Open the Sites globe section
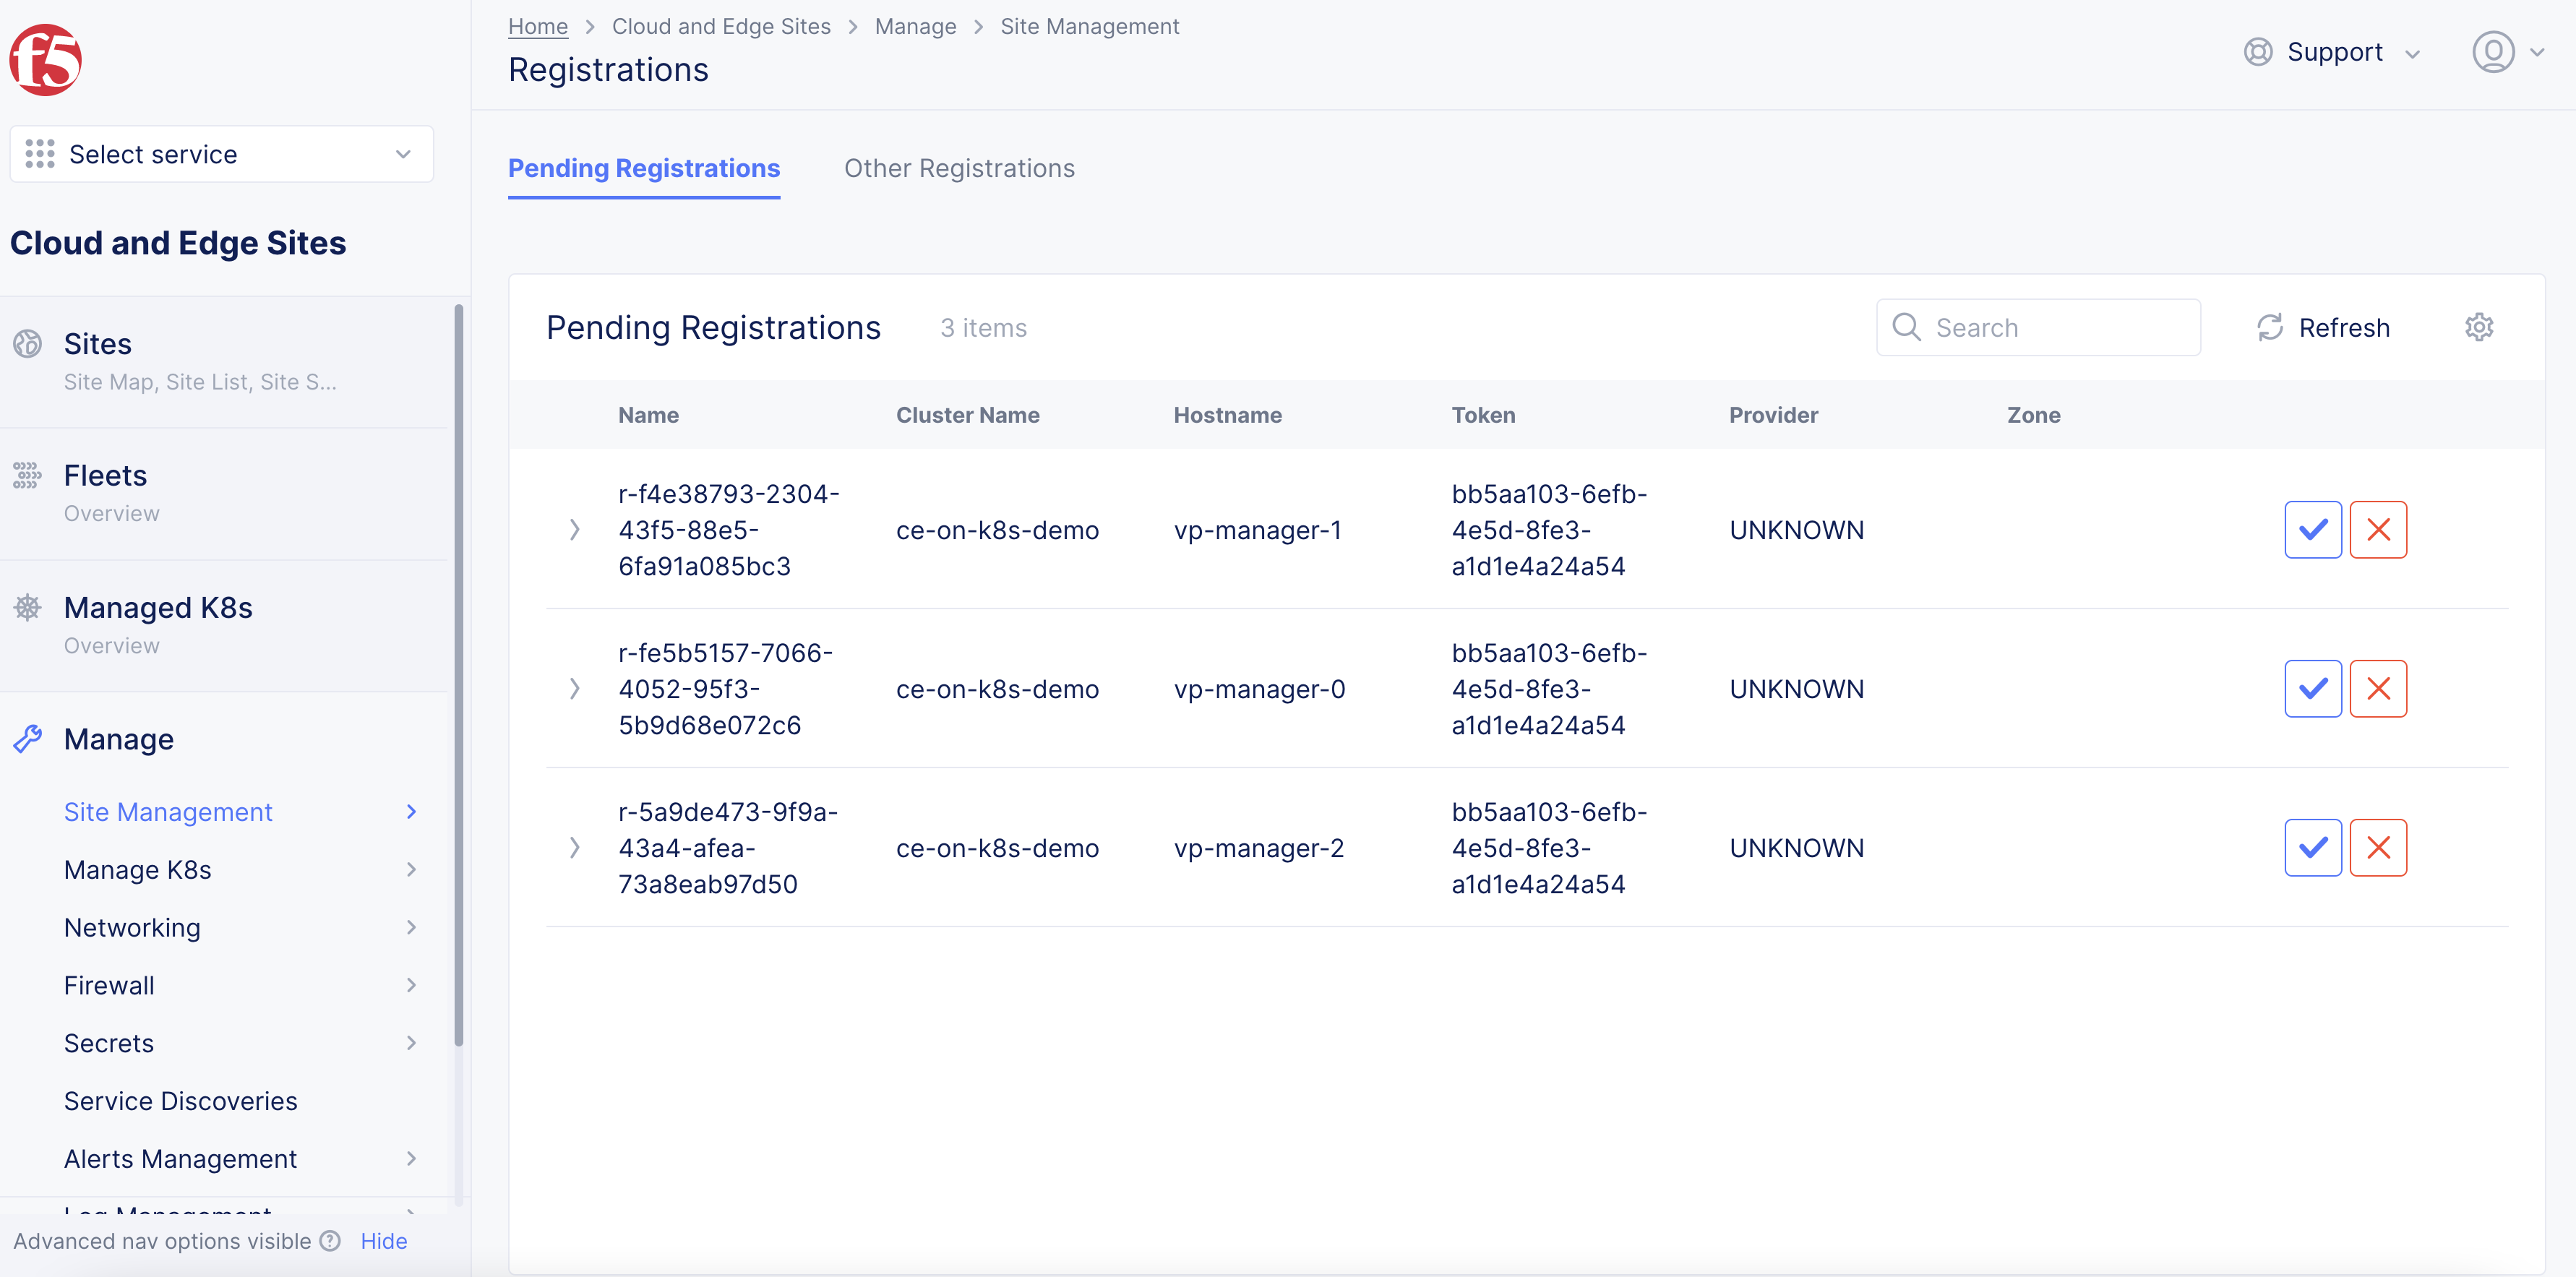The image size is (2576, 1277). click(x=97, y=344)
